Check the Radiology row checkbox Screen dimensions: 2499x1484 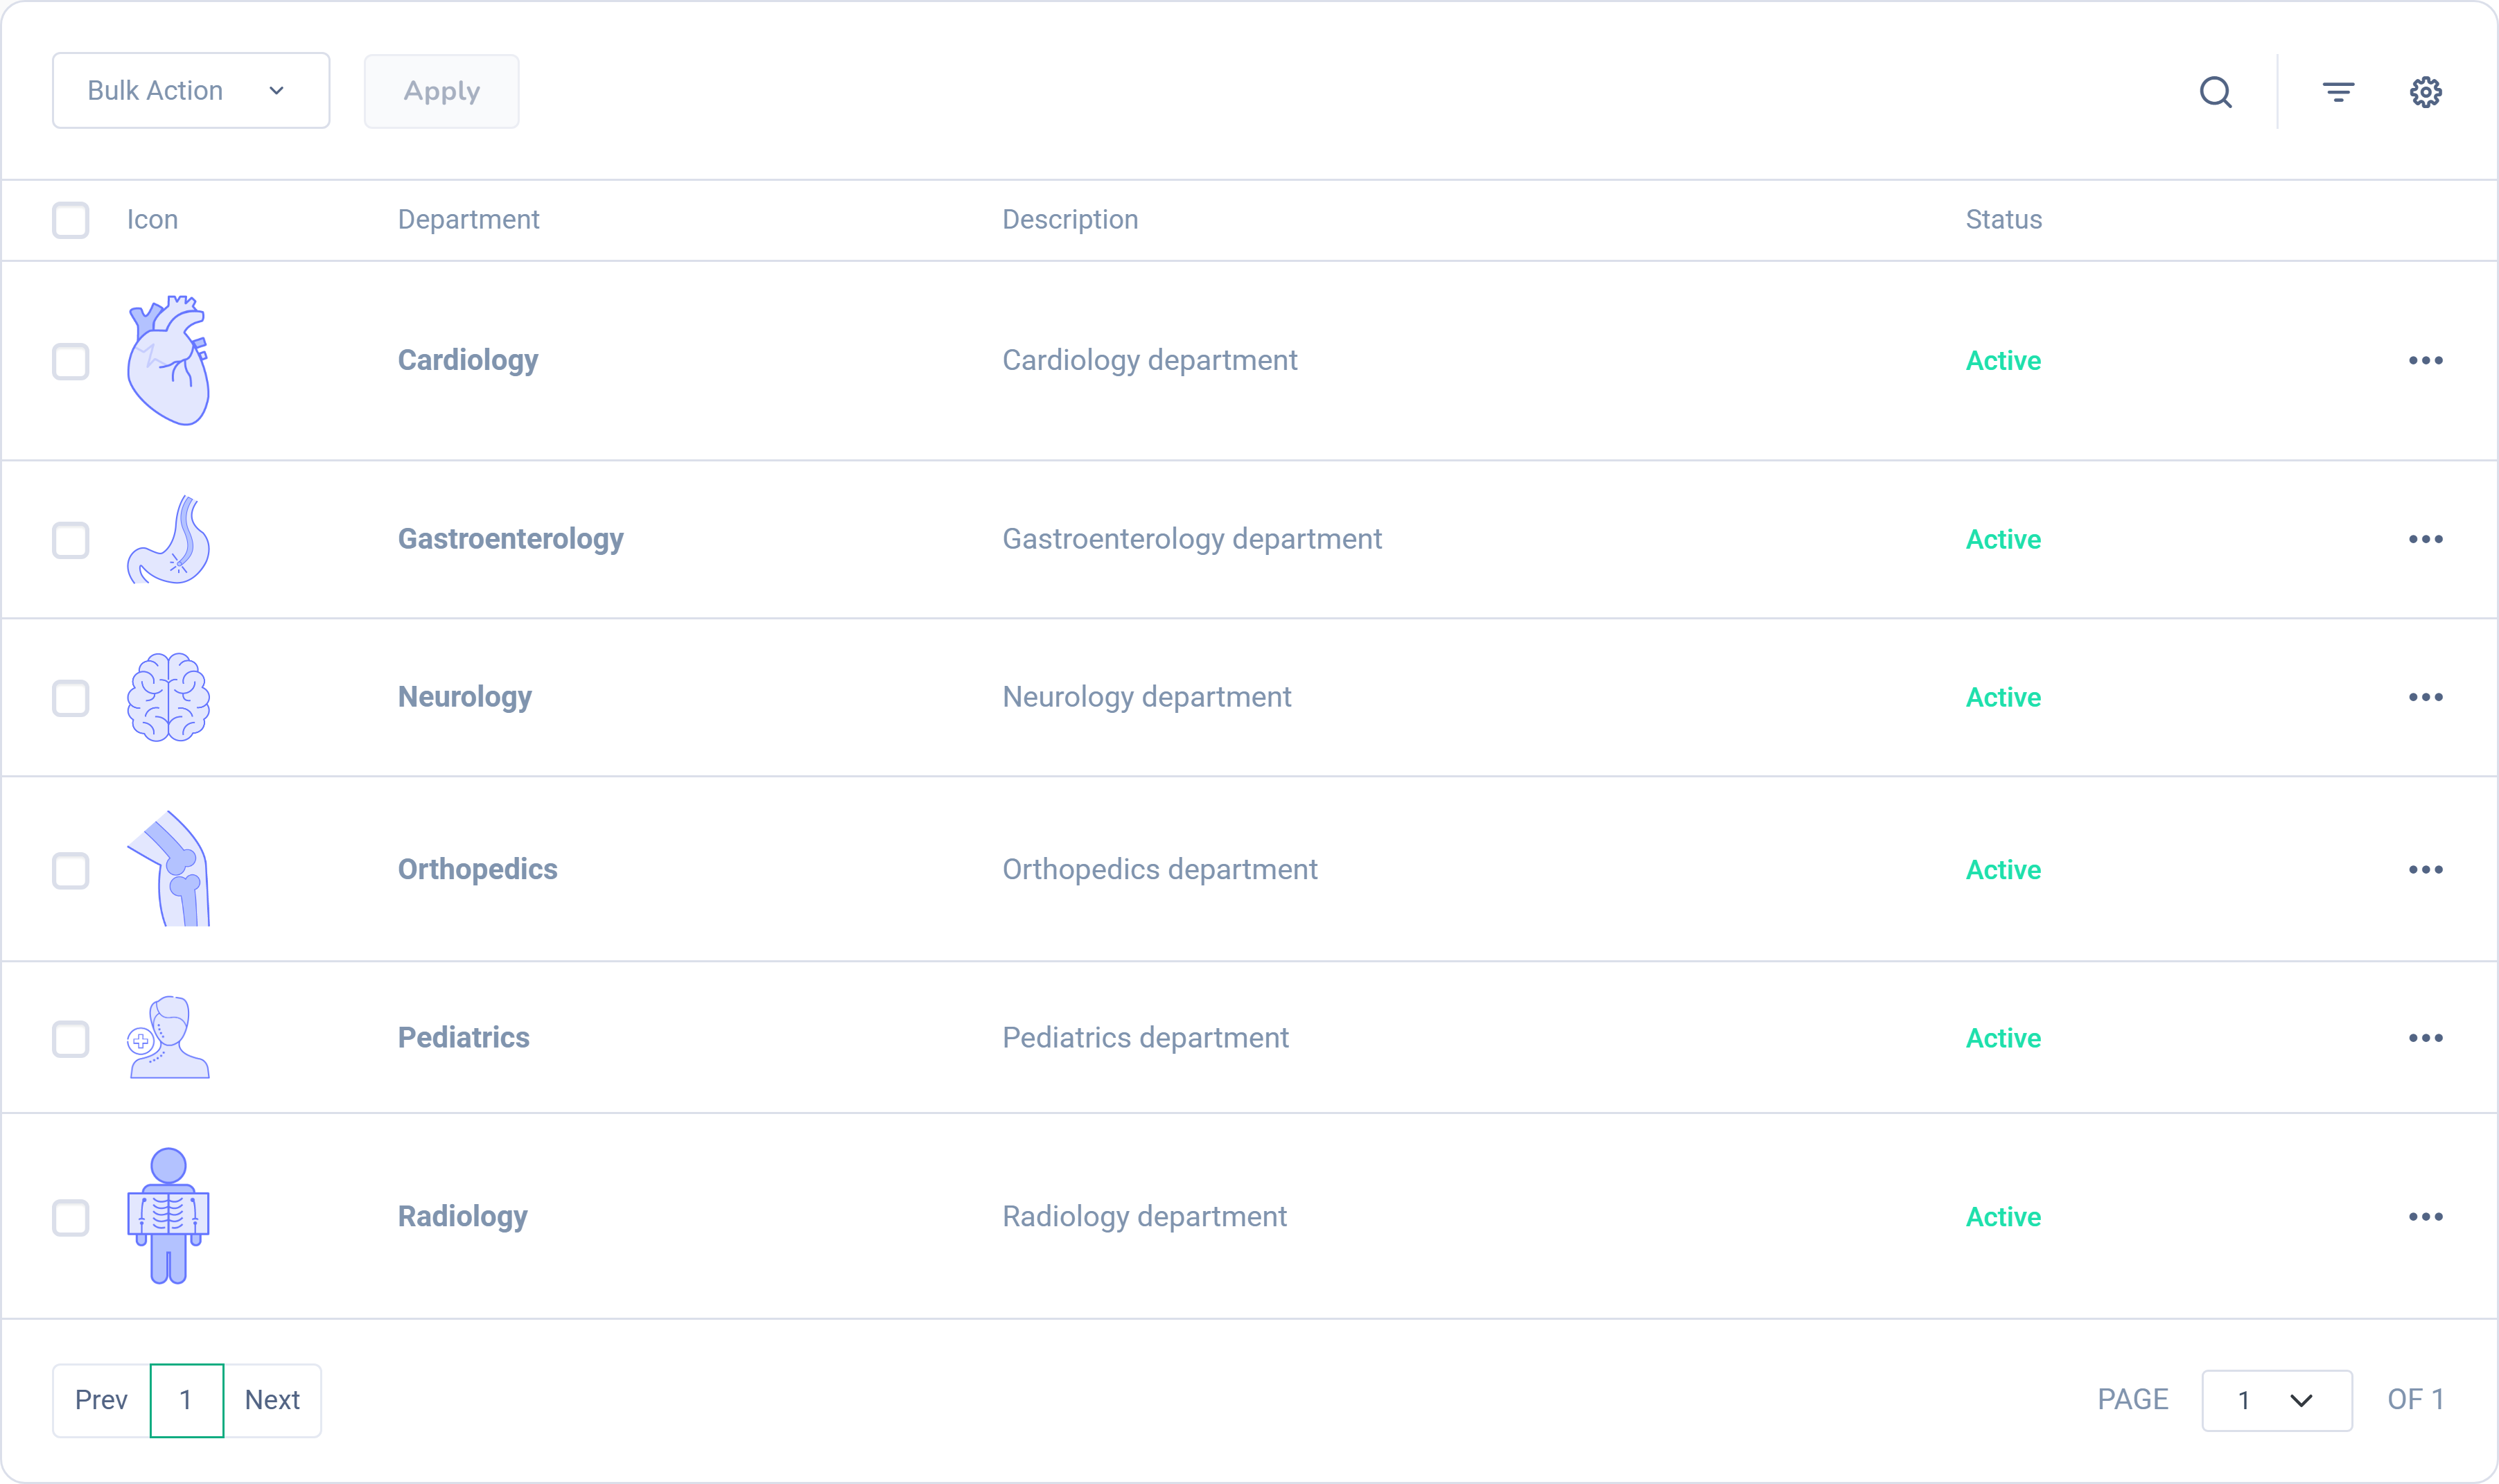pyautogui.click(x=71, y=1217)
